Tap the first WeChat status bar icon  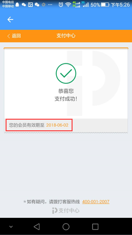(24, 5)
